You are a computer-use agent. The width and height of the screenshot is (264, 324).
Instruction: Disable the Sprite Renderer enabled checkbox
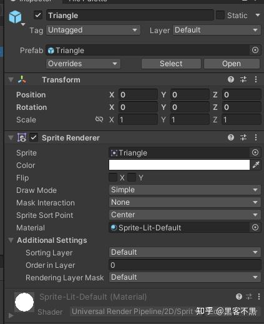(34, 137)
